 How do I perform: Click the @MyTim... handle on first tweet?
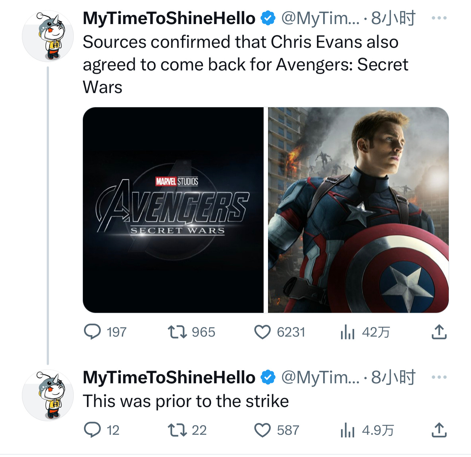click(x=320, y=18)
